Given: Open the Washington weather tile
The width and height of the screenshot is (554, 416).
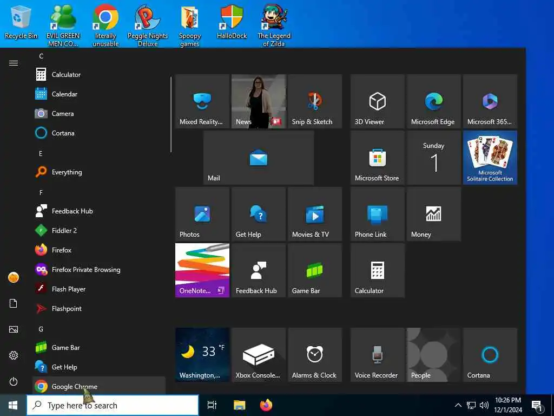Looking at the screenshot, I should (x=202, y=355).
